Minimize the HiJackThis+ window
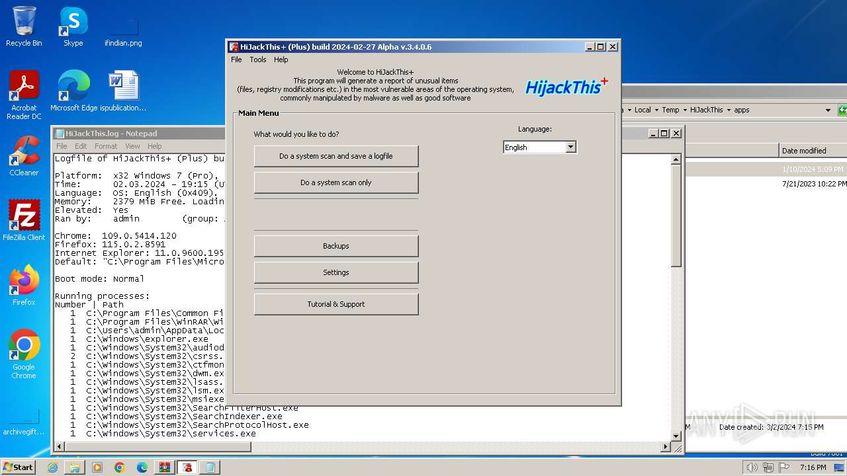 590,47
